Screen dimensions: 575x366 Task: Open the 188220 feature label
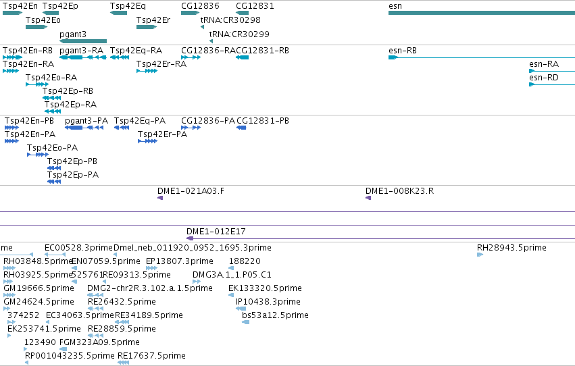pos(245,261)
